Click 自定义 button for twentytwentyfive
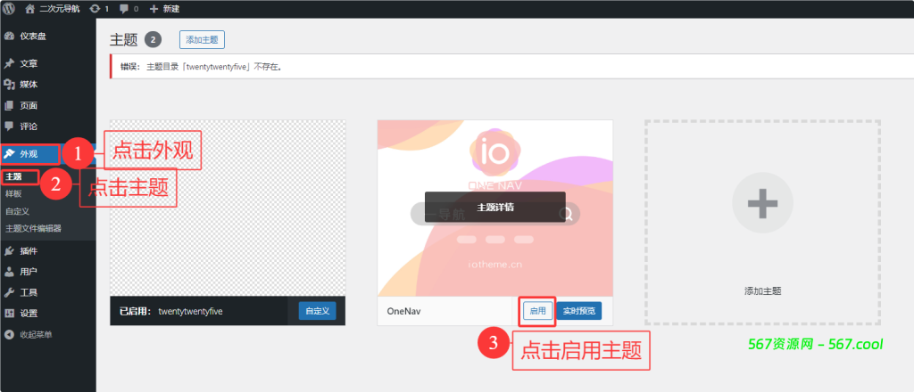The width and height of the screenshot is (914, 392). [x=318, y=311]
